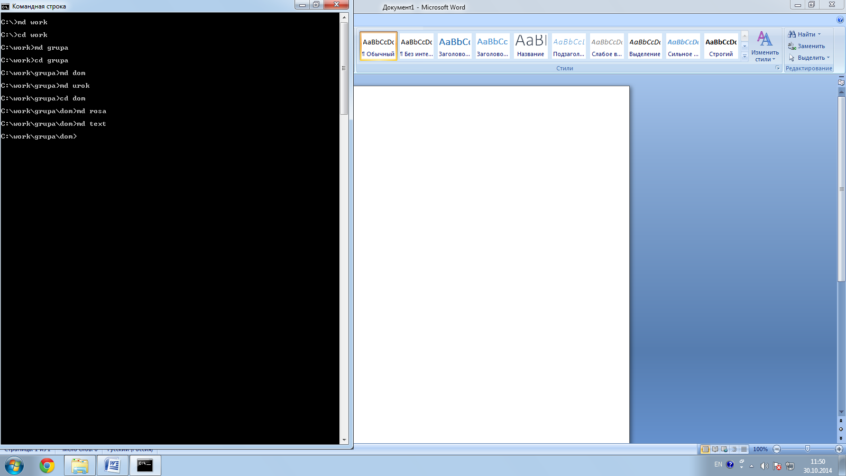The height and width of the screenshot is (476, 846).
Task: Apply the Строгий style
Action: 721,46
